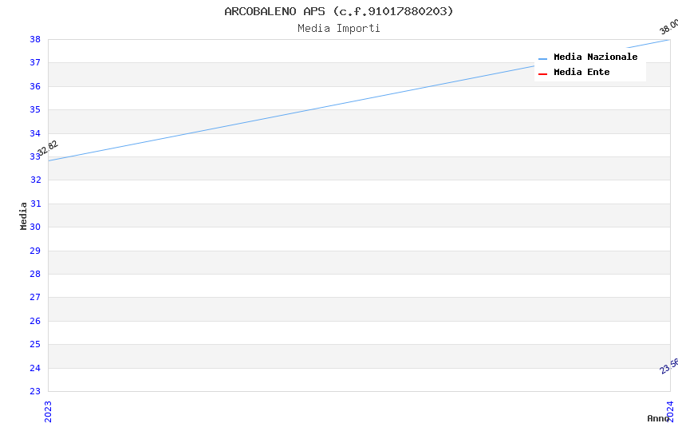Screen dimensions: 678x439
Task: Select the Media Importi subtitle
Action: pyautogui.click(x=338, y=29)
